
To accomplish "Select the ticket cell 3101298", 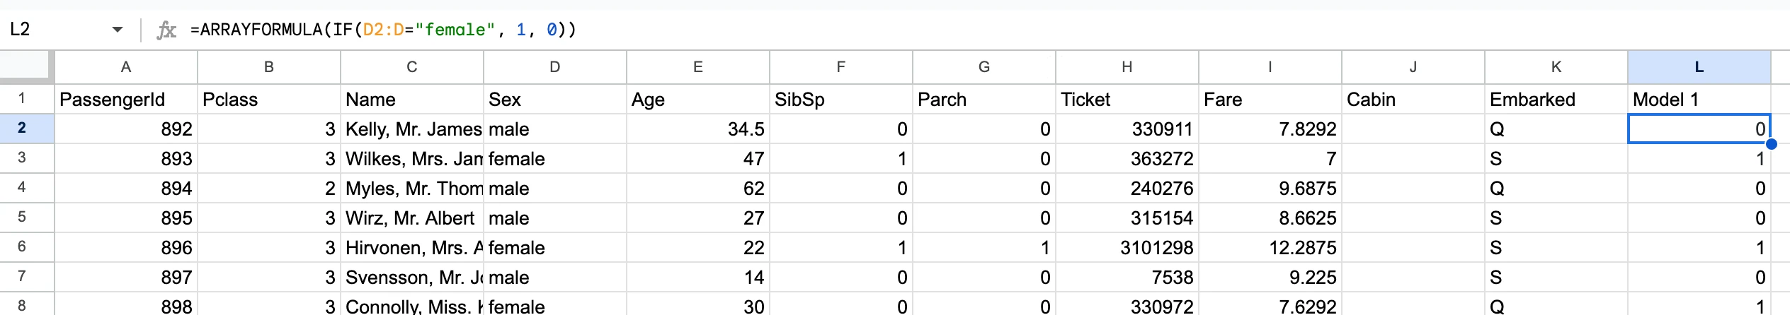I will 1127,248.
